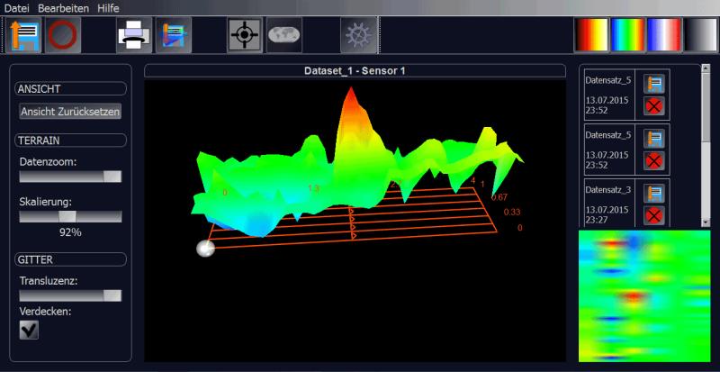This screenshot has width=720, height=372.
Task: Click the Transluzenz slider
Action: (70, 295)
